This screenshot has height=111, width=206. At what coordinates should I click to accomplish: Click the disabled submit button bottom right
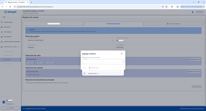(x=196, y=86)
